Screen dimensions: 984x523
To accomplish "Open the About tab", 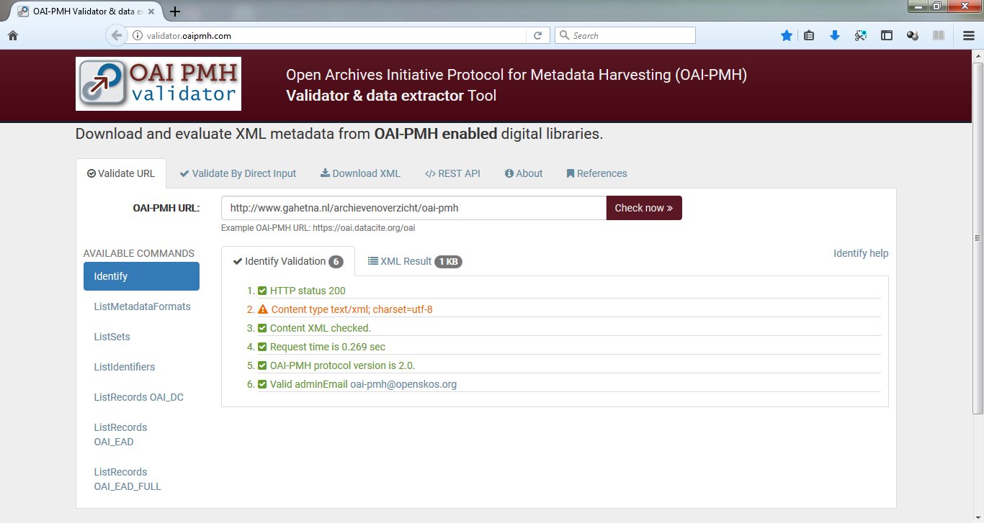I will point(524,173).
